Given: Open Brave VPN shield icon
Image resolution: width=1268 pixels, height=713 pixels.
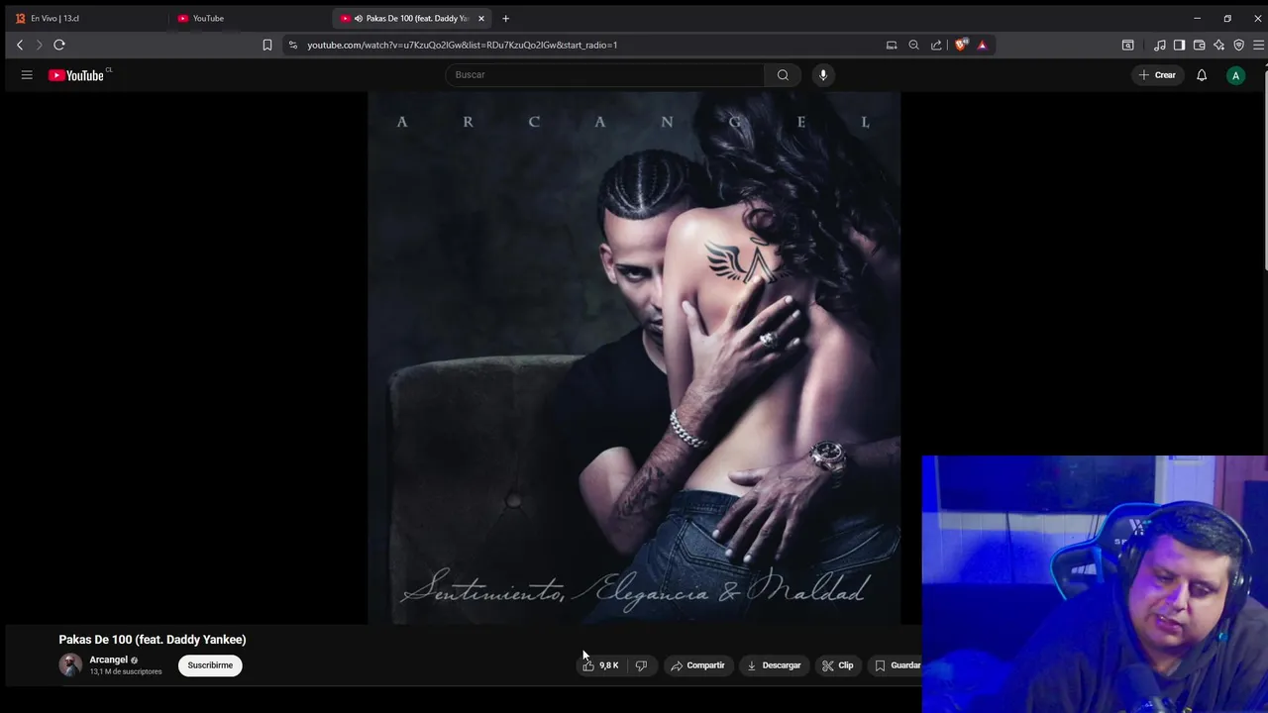Looking at the screenshot, I should pos(1238,45).
